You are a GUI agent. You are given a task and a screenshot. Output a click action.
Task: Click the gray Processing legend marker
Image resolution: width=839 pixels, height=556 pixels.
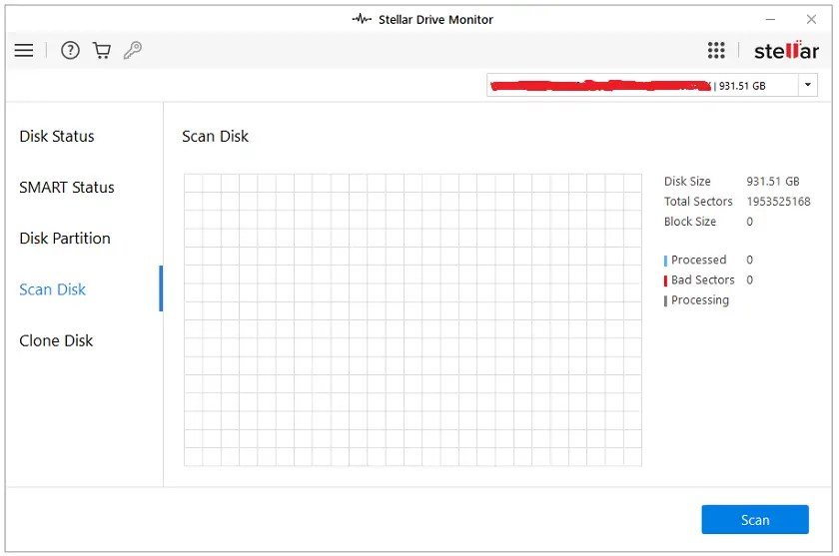click(665, 301)
